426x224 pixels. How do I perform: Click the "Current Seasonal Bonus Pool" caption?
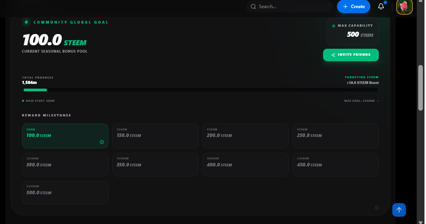tap(55, 51)
